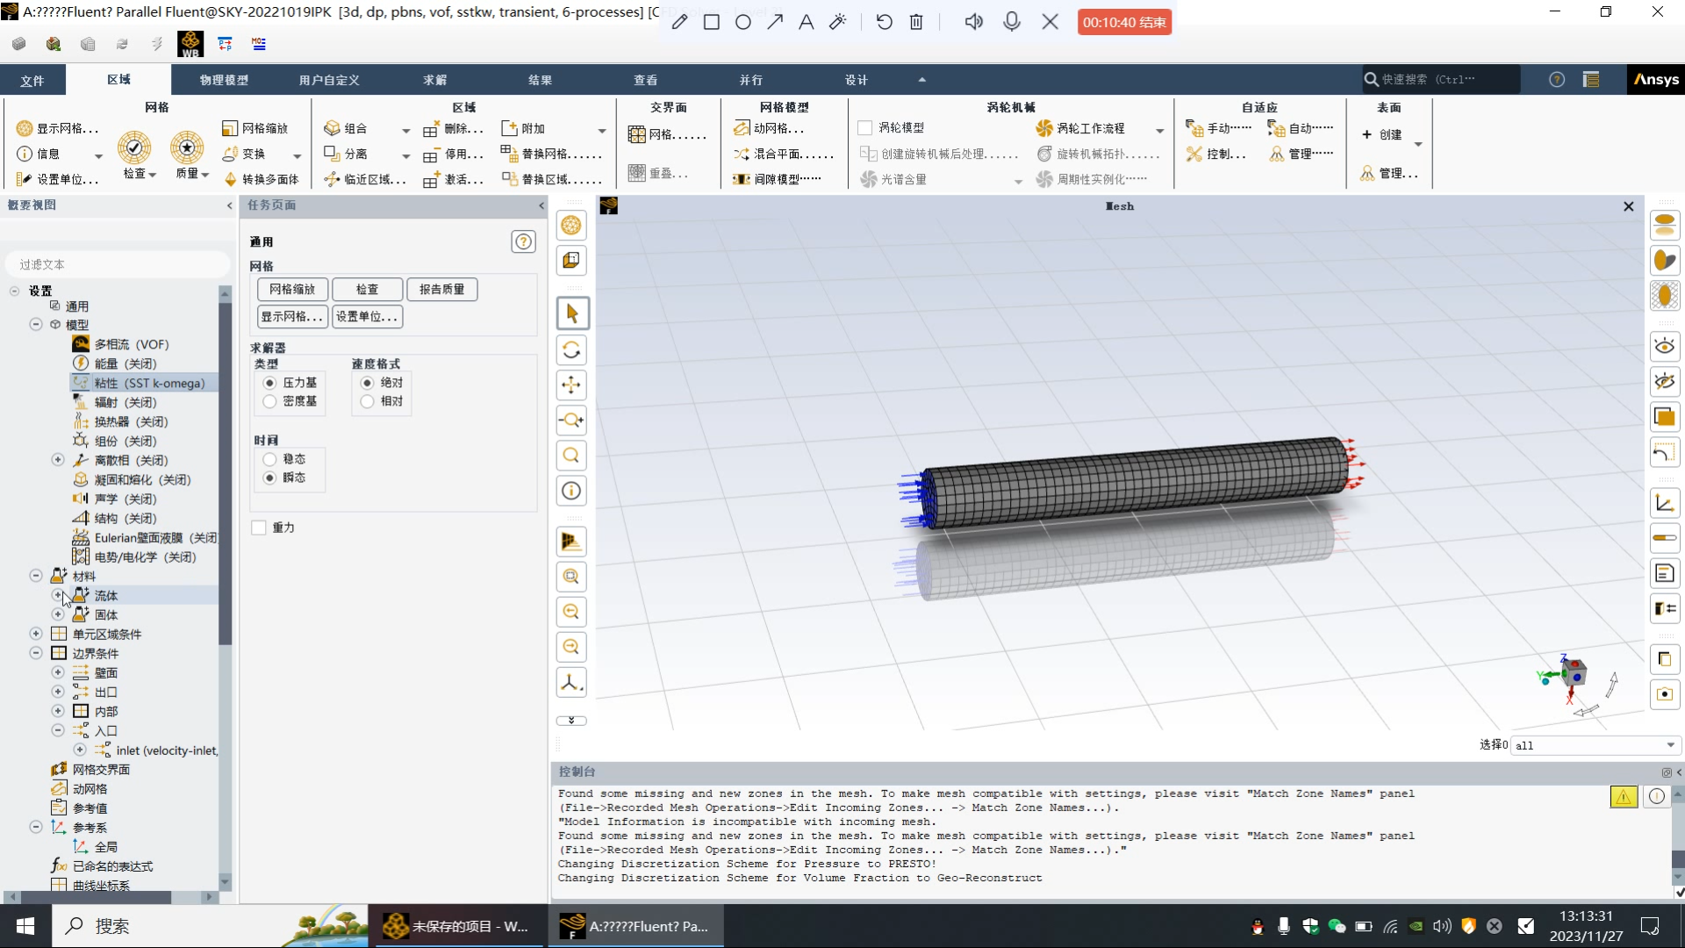The width and height of the screenshot is (1685, 948).
Task: Click the undo icon in recorder toolbar
Action: (884, 22)
